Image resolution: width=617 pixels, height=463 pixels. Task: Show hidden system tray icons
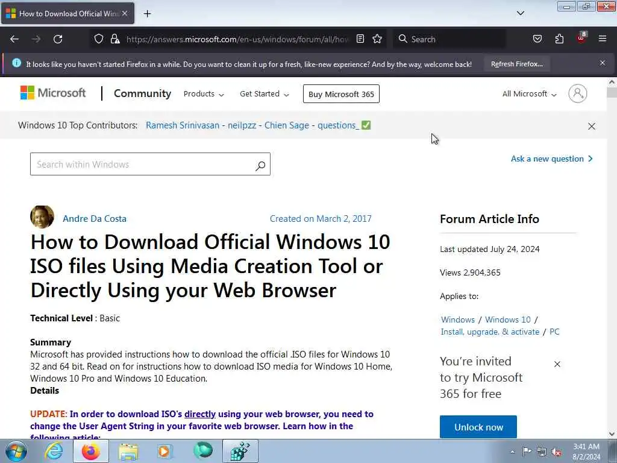coord(512,452)
